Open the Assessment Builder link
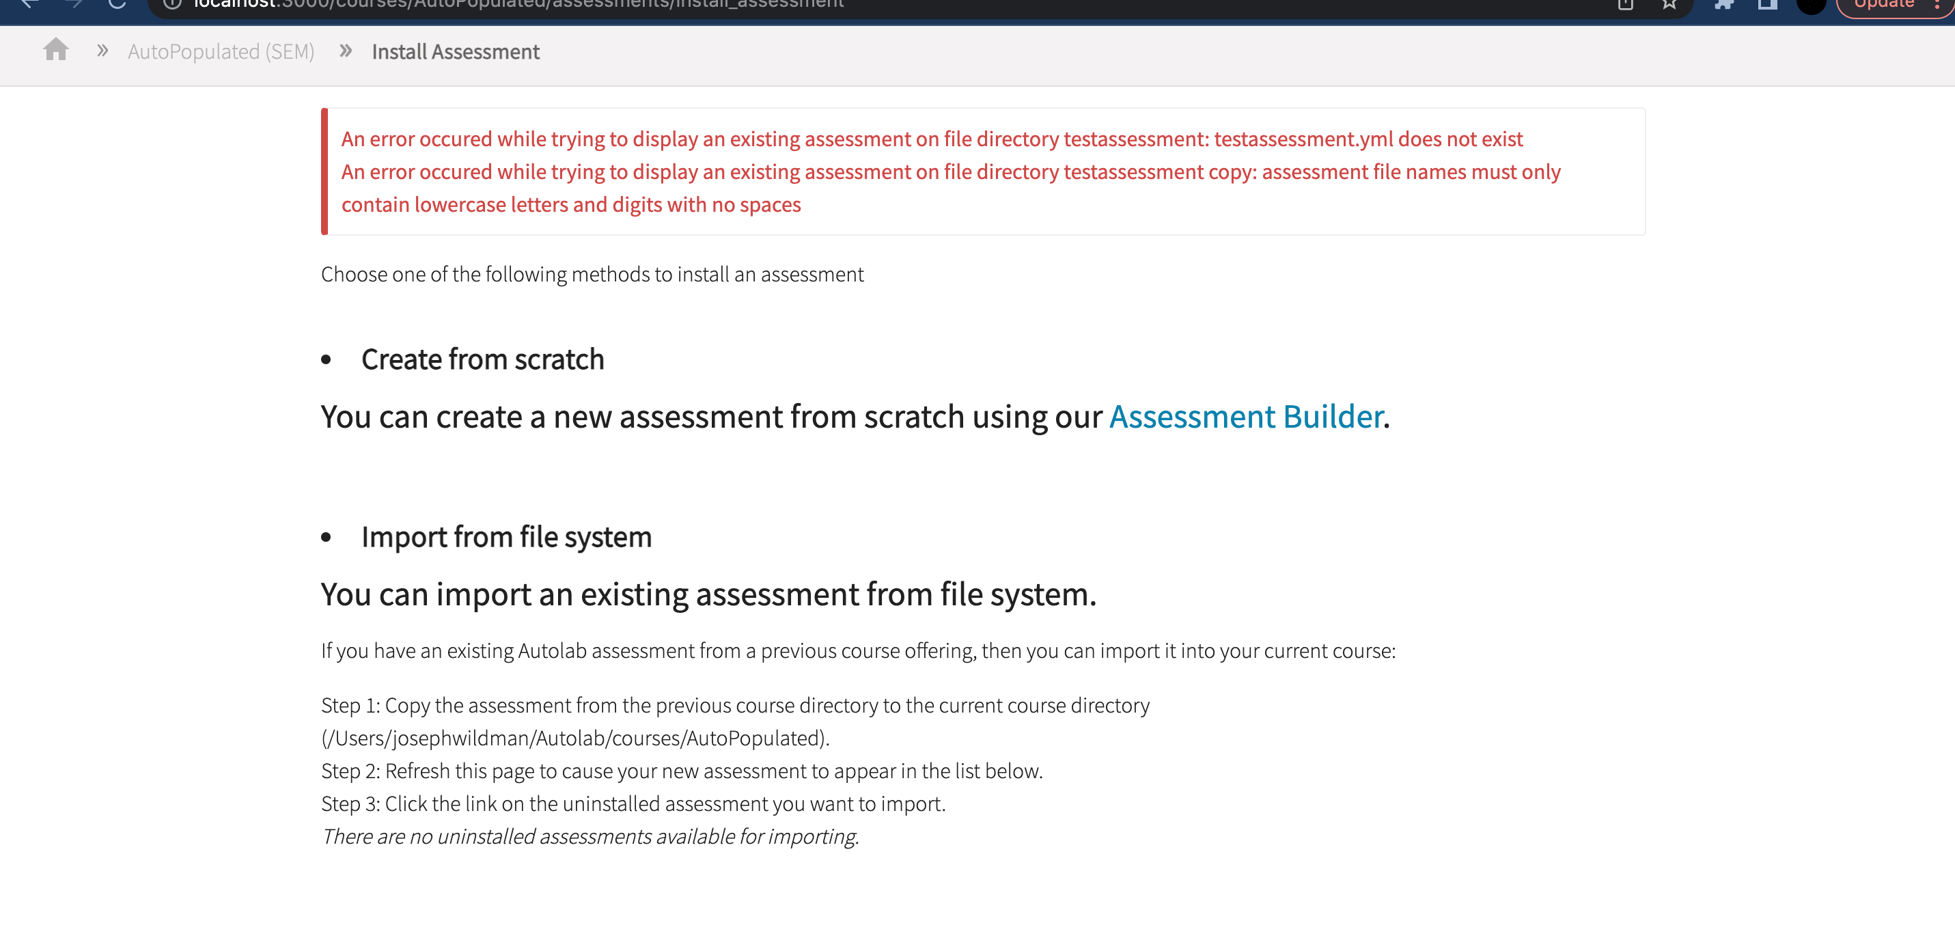This screenshot has height=936, width=1955. tap(1246, 417)
